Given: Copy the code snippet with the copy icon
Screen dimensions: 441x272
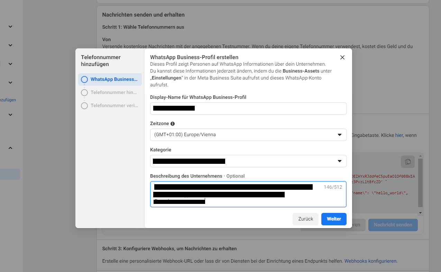Looking at the screenshot, I should coord(408,162).
